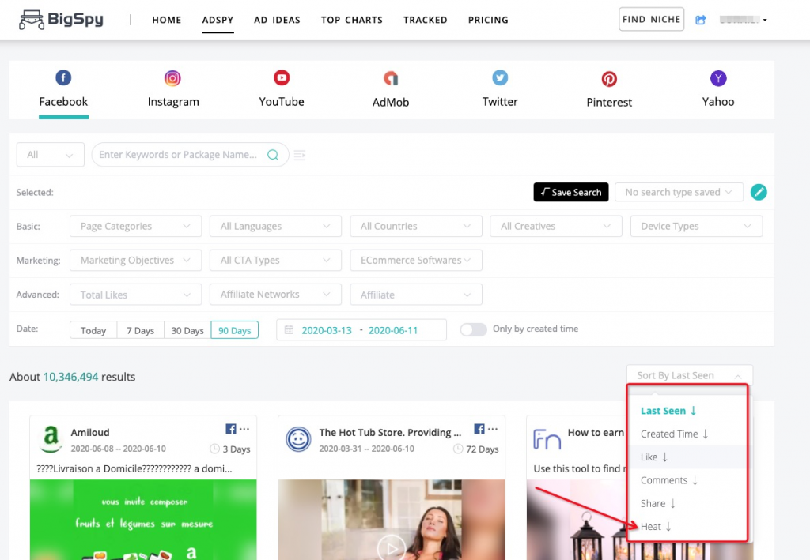Screen dimensions: 810x560
Task: Play the Hot Tub Store video
Action: coord(392,548)
